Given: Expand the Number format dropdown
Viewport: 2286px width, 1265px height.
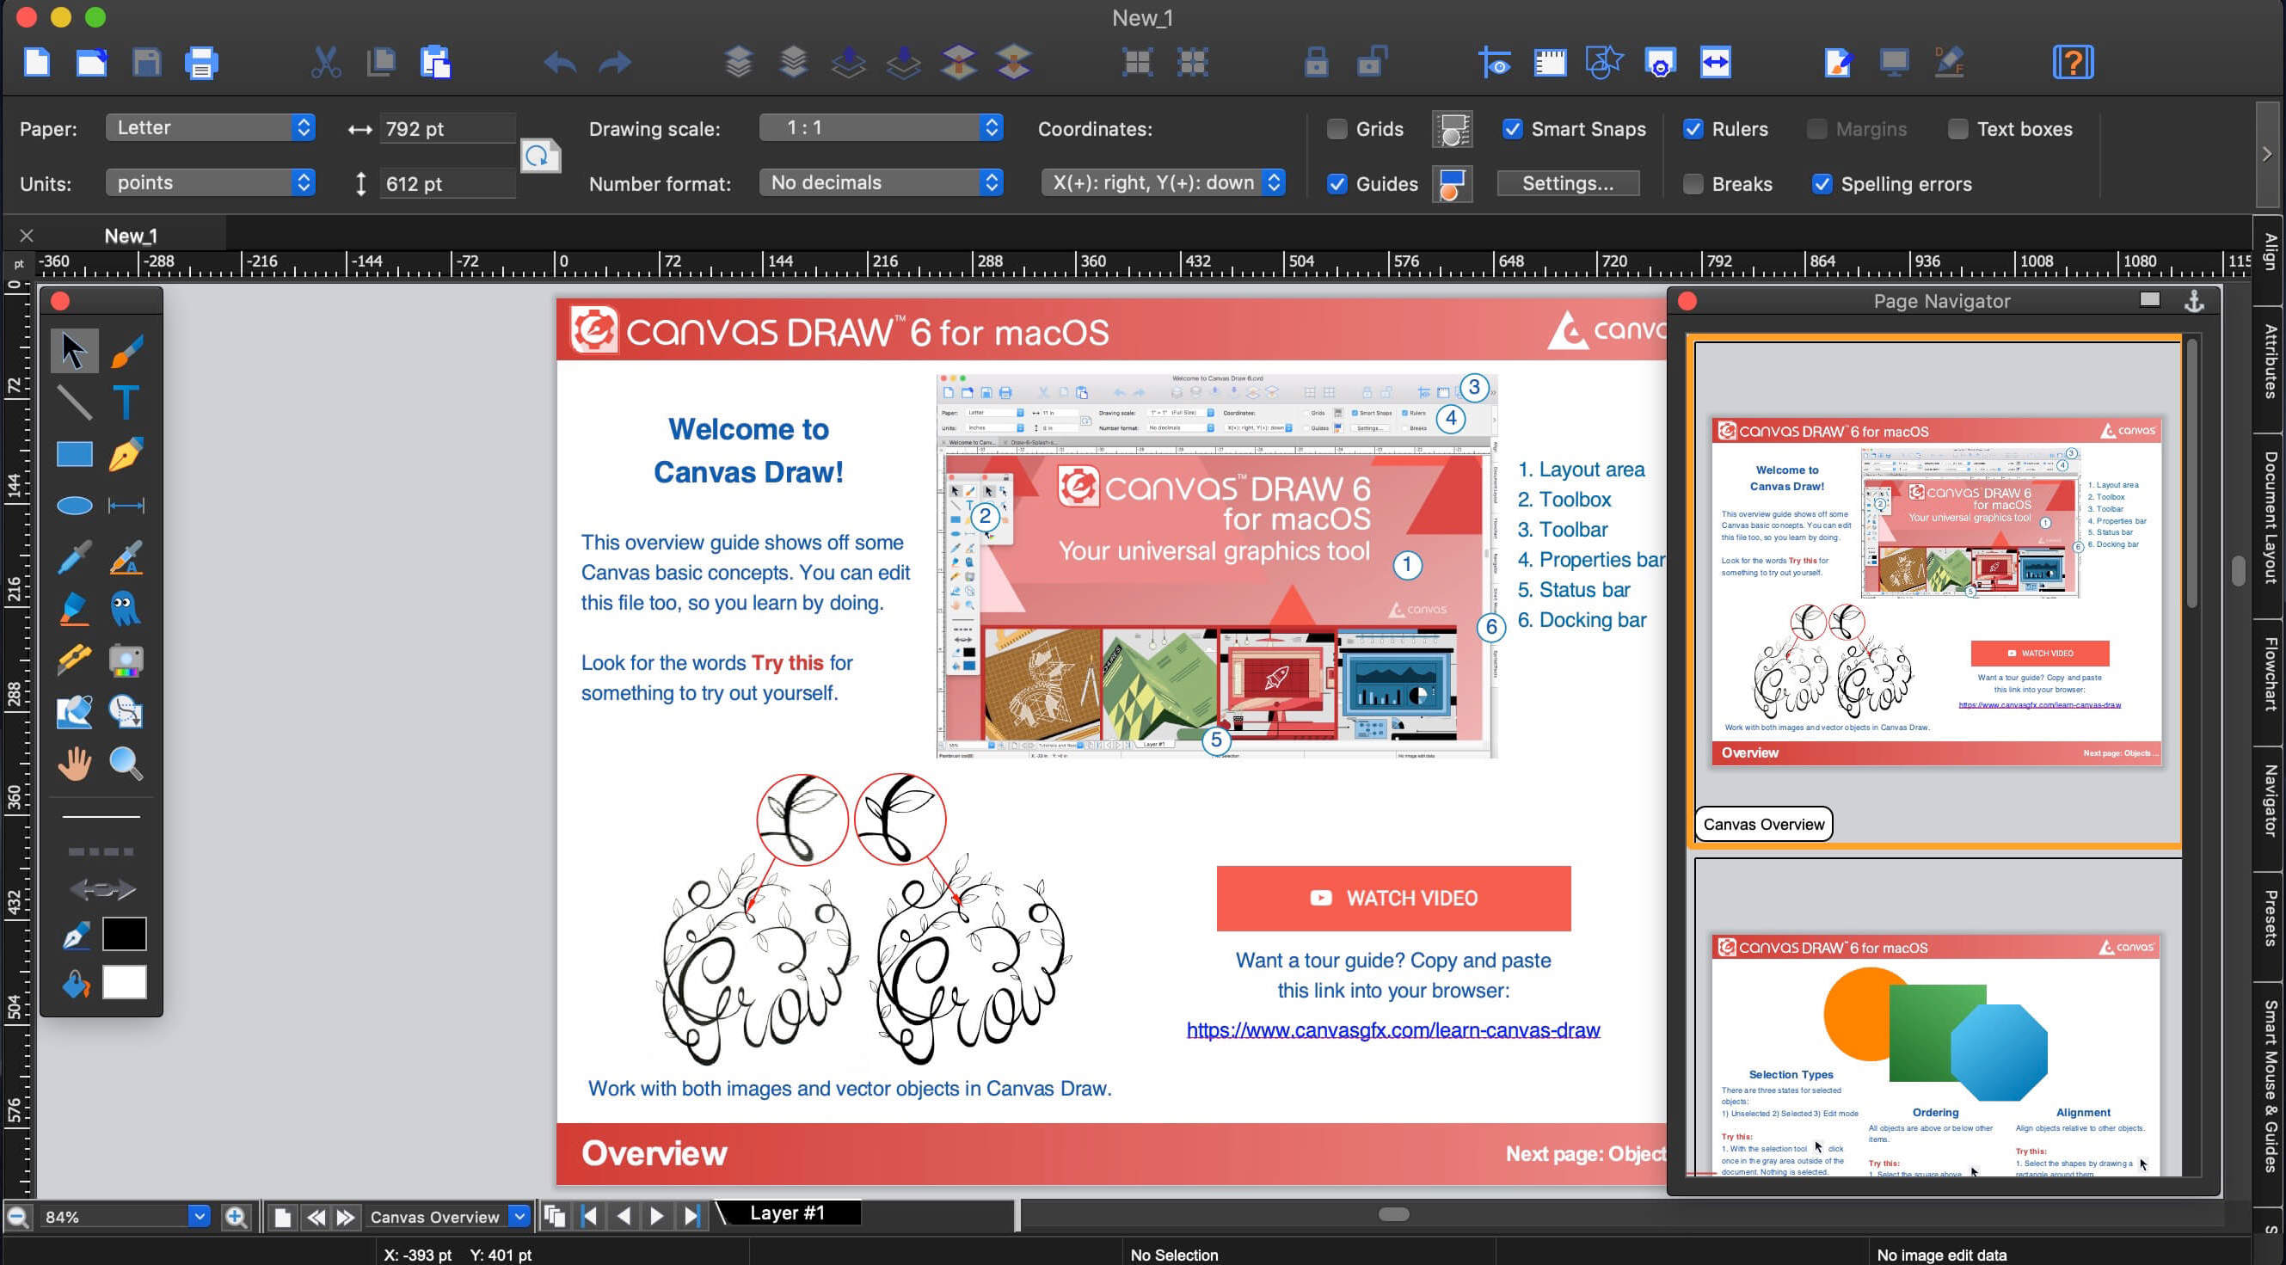Looking at the screenshot, I should click(x=881, y=183).
